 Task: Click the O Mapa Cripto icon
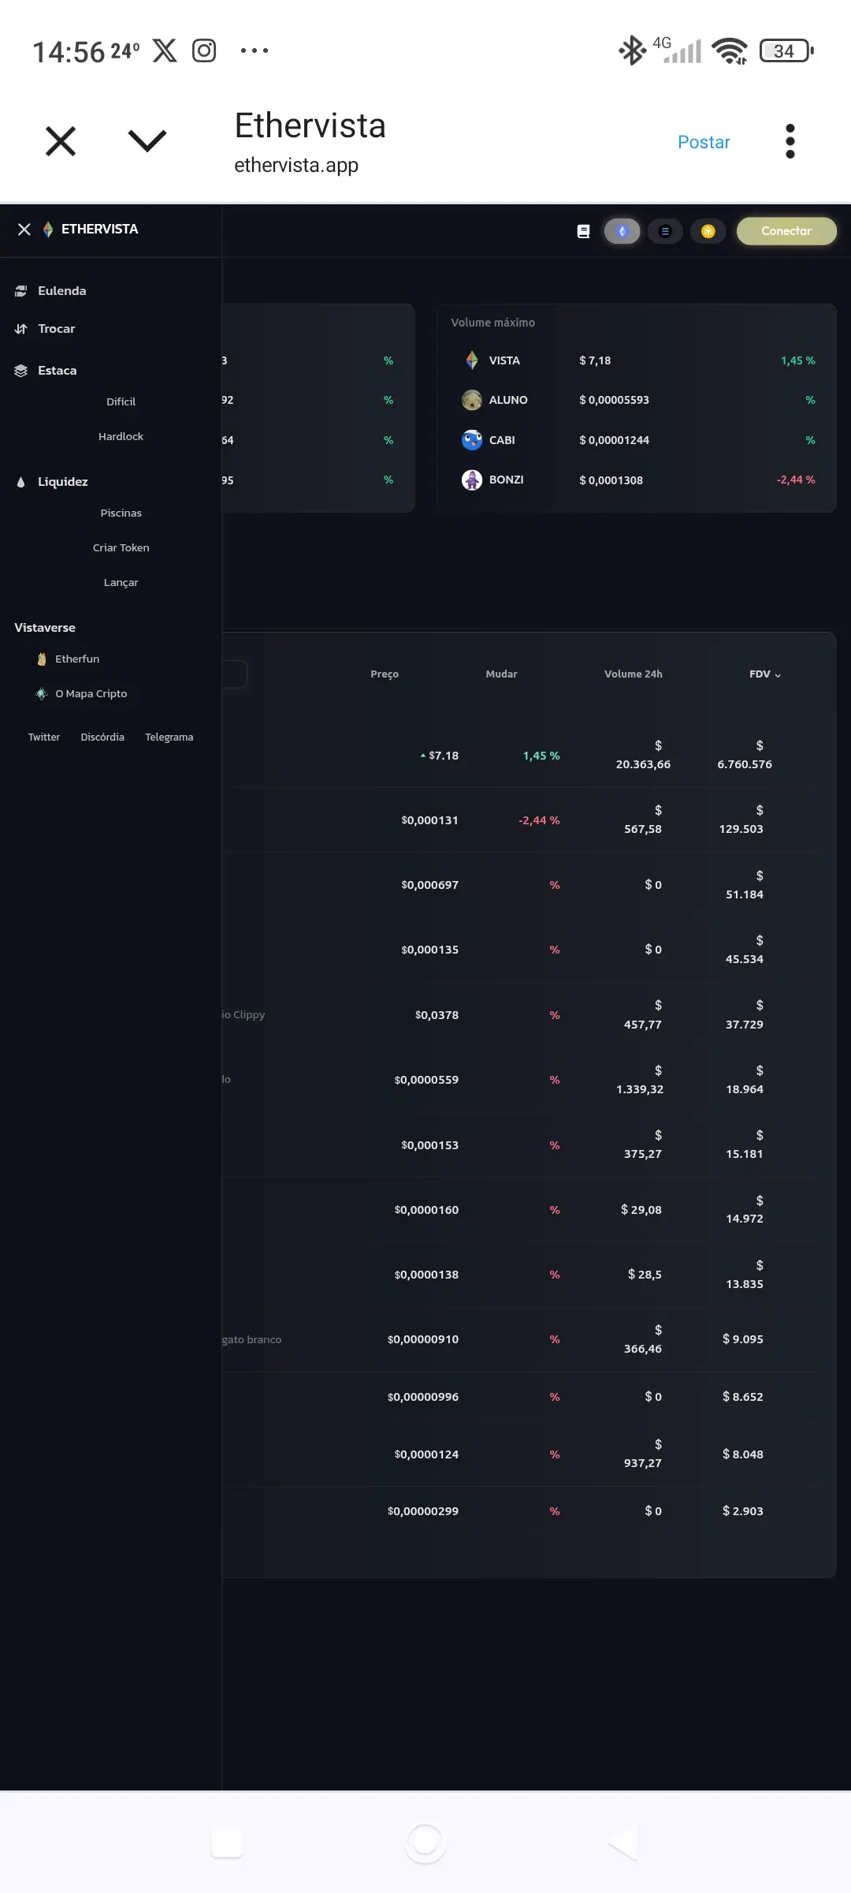coord(42,693)
